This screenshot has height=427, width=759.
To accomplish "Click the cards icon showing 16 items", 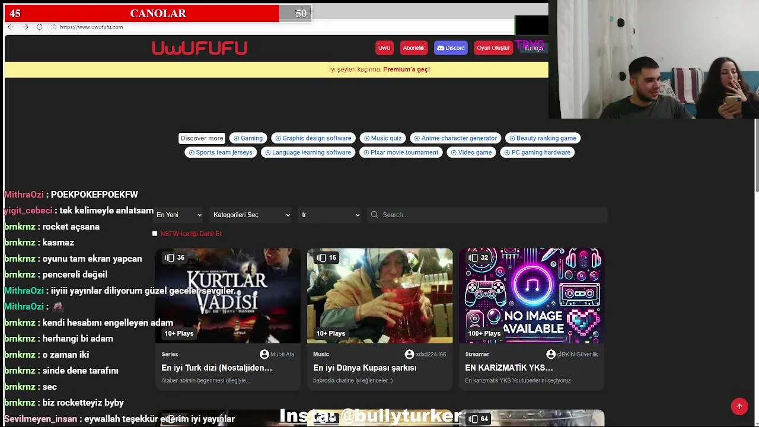I will (x=321, y=257).
